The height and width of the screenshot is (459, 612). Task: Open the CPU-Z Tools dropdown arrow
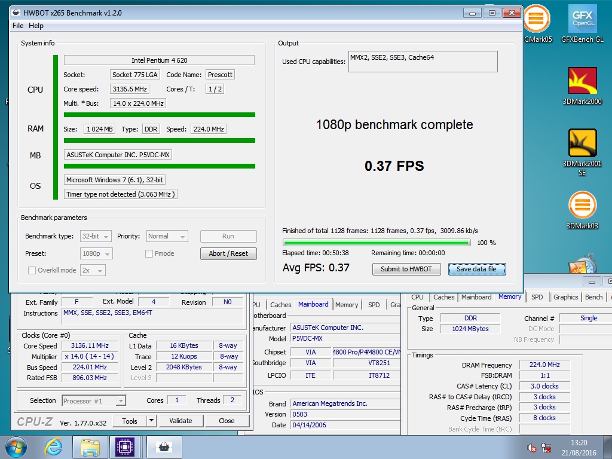coord(151,421)
